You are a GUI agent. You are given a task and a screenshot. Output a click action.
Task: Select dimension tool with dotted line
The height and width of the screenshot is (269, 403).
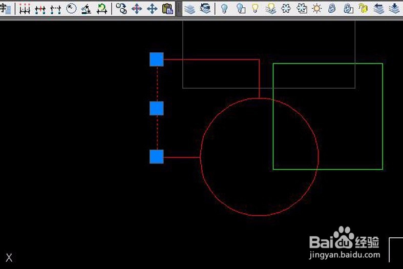pos(56,9)
